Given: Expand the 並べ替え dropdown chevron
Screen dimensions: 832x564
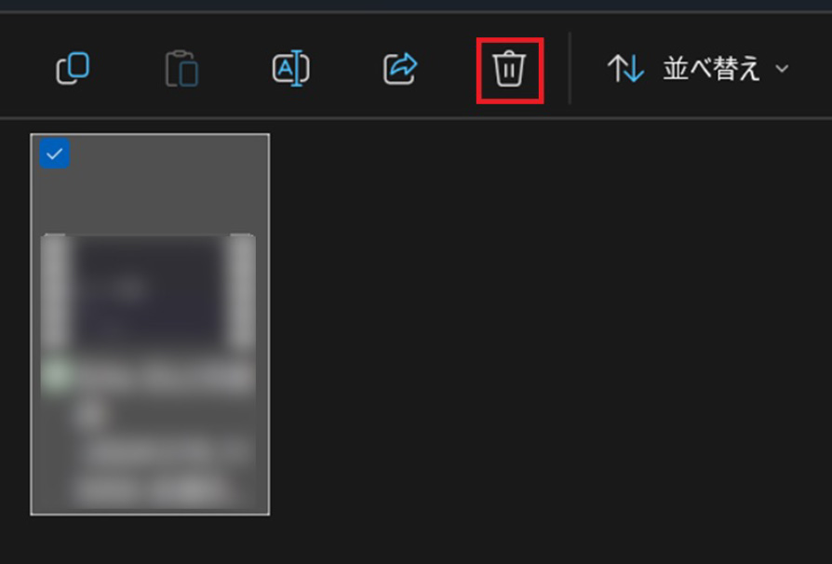Looking at the screenshot, I should pos(782,69).
